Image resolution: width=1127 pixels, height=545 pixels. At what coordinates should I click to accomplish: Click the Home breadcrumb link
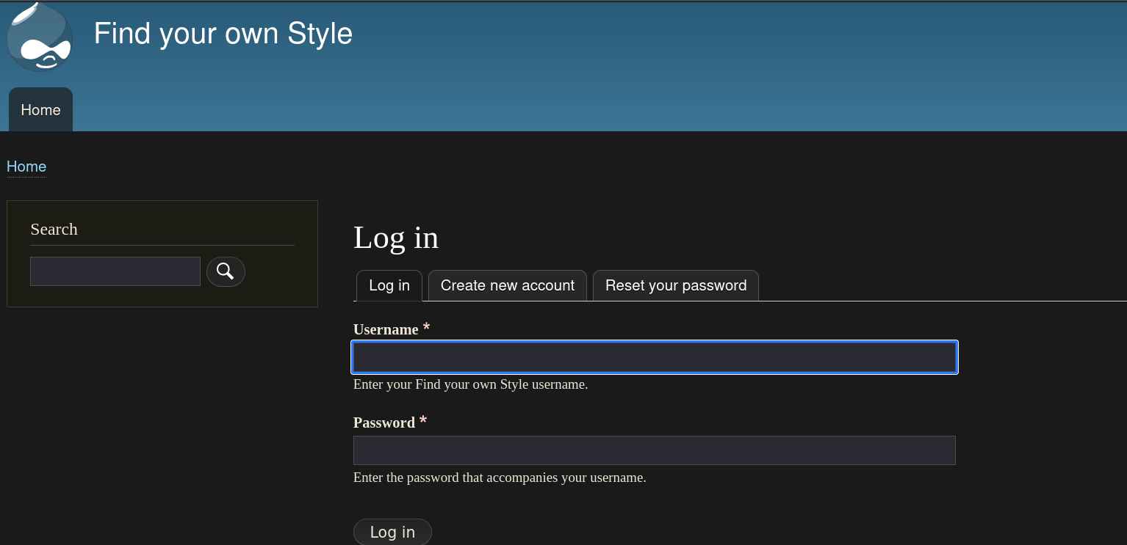pyautogui.click(x=26, y=167)
